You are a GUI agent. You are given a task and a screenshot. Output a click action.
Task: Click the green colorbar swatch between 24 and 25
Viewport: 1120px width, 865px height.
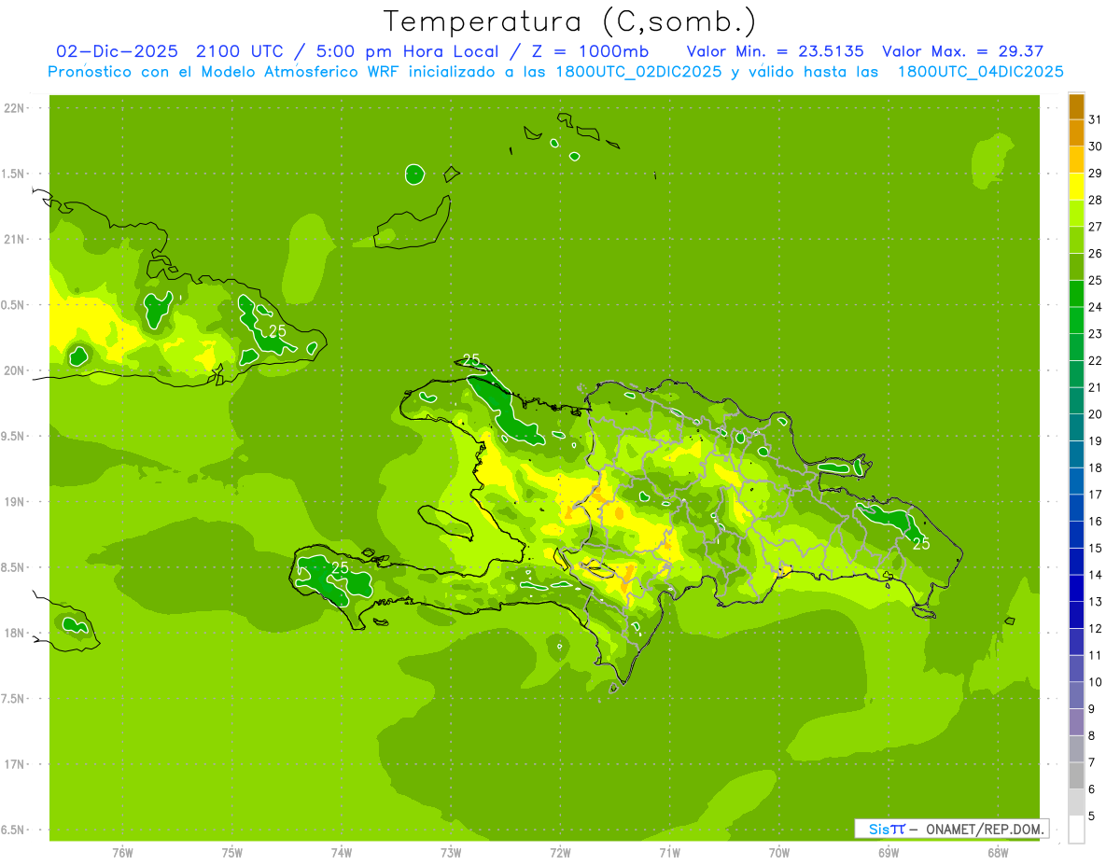coord(1076,294)
